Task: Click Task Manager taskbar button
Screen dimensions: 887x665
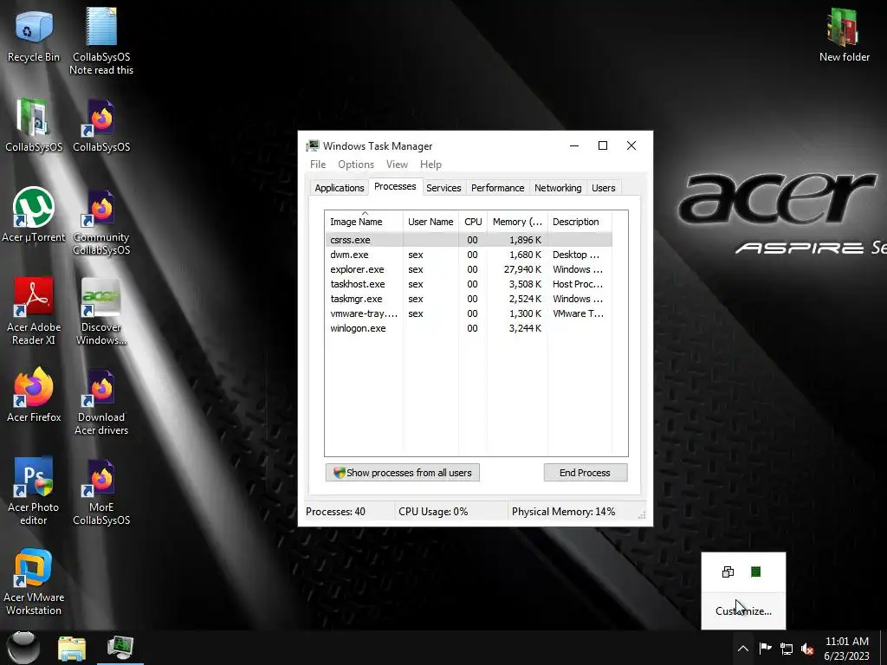Action: 120,648
